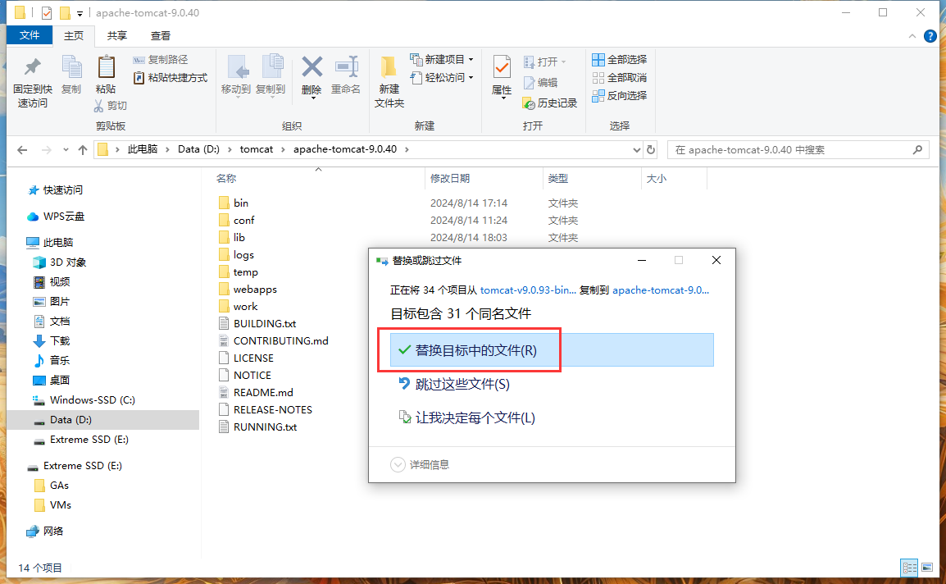Click the History (历史记录) icon
Screen dimensions: 946x584
pyautogui.click(x=529, y=103)
